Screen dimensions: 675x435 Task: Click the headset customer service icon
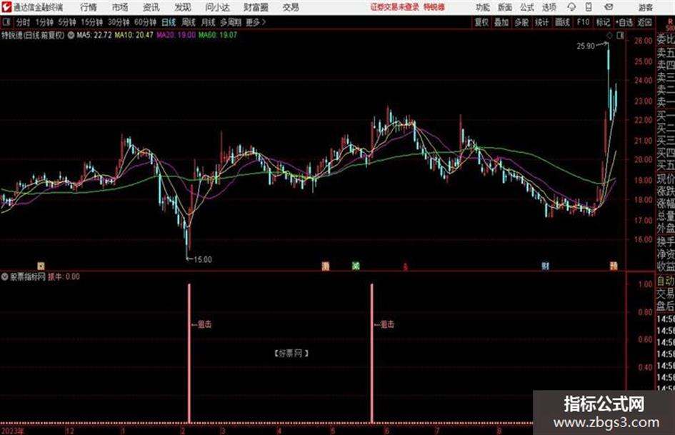tap(571, 7)
